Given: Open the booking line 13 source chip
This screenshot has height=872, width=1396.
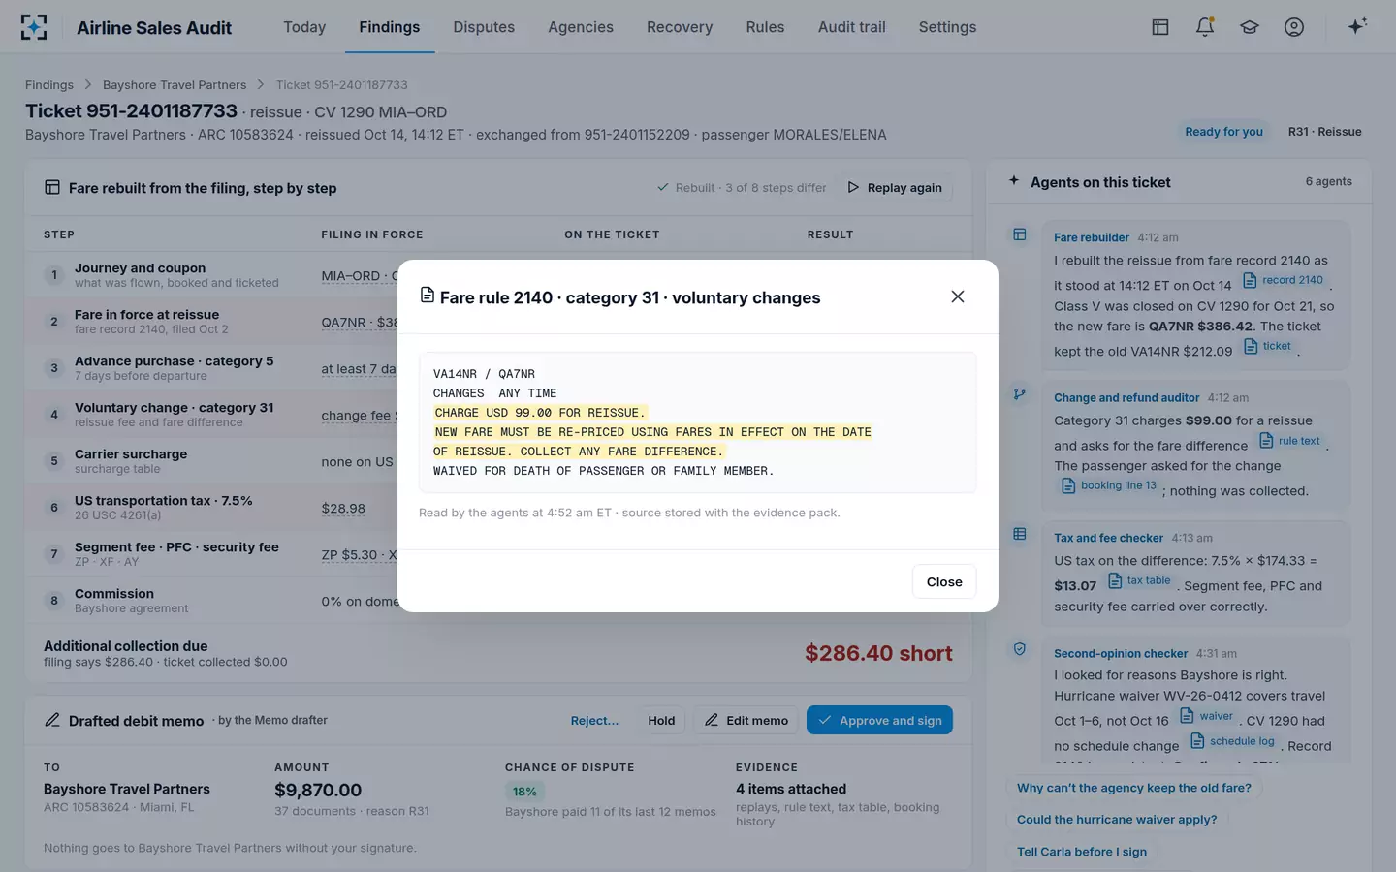Looking at the screenshot, I should pos(1108,485).
